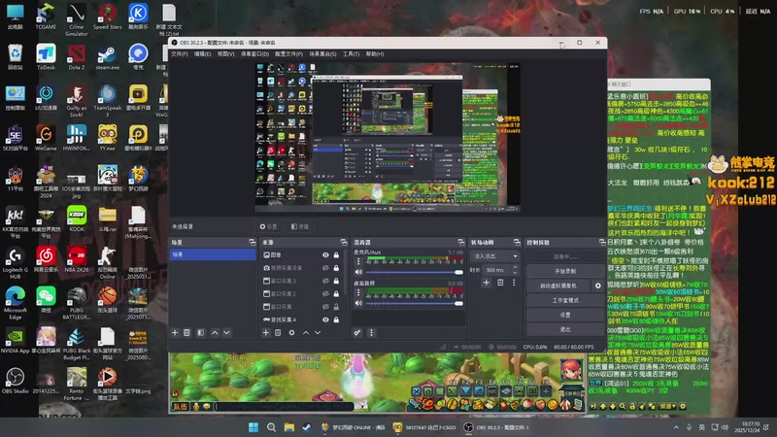777x437 pixels.
Task: Remove the selected scene with the trash icon
Action: (186, 332)
